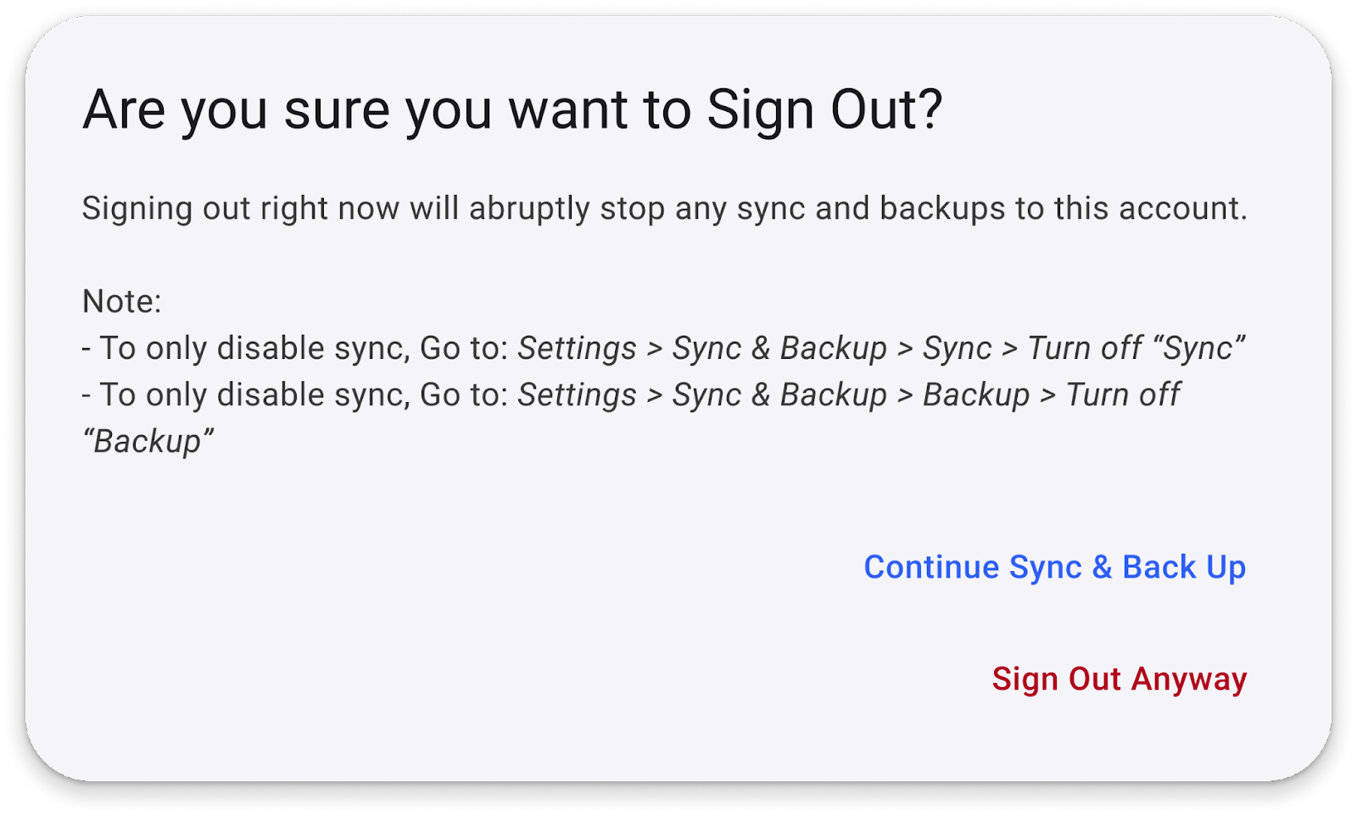This screenshot has width=1357, height=816.
Task: Click the Turn off "Sync" text
Action: click(x=1136, y=349)
